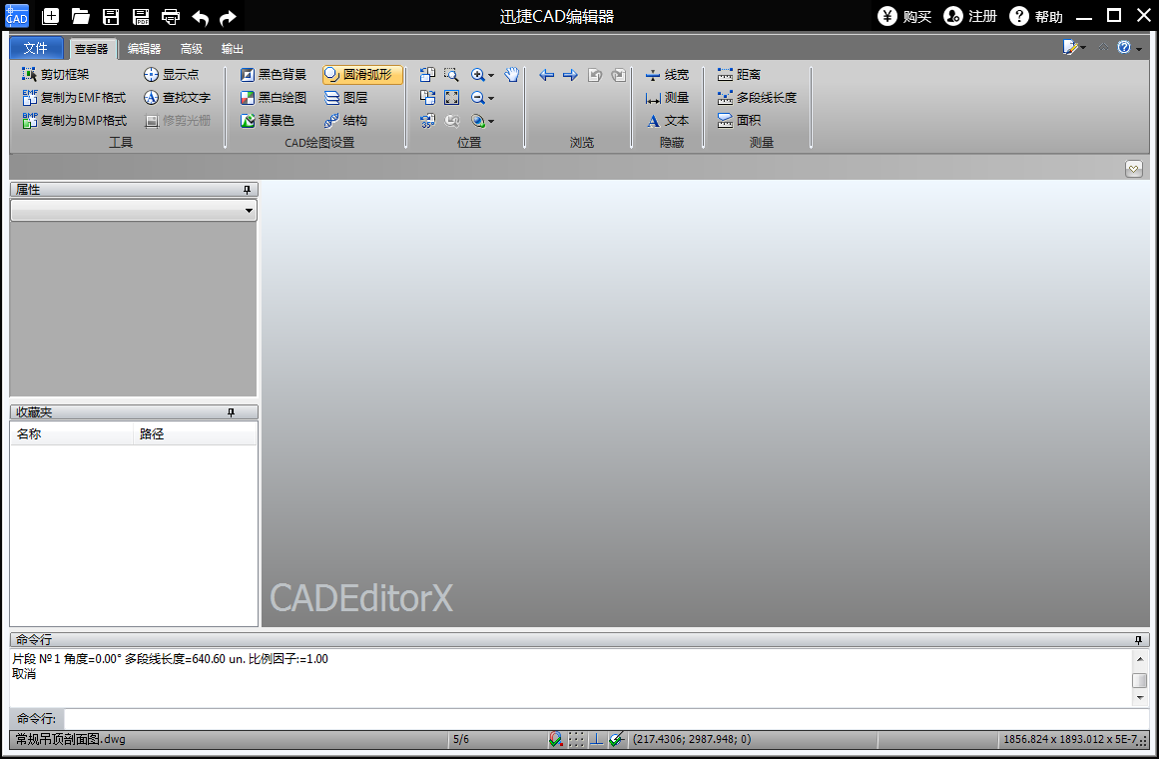Open the zoom out dropdown arrow
The width and height of the screenshot is (1159, 759).
491,99
